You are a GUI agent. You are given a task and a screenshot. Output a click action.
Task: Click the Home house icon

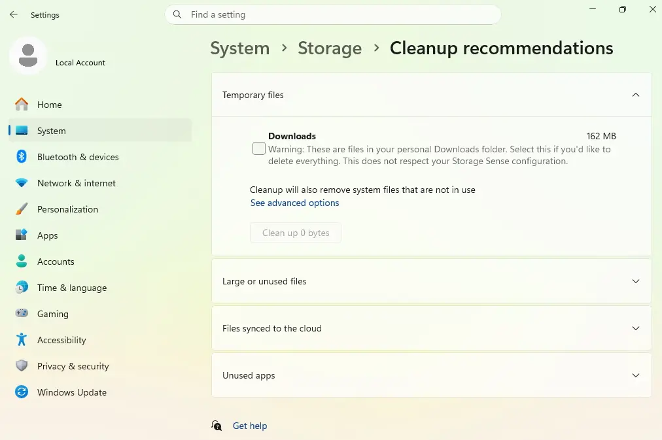click(22, 104)
